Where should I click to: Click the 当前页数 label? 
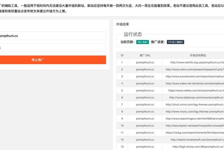click(127, 42)
